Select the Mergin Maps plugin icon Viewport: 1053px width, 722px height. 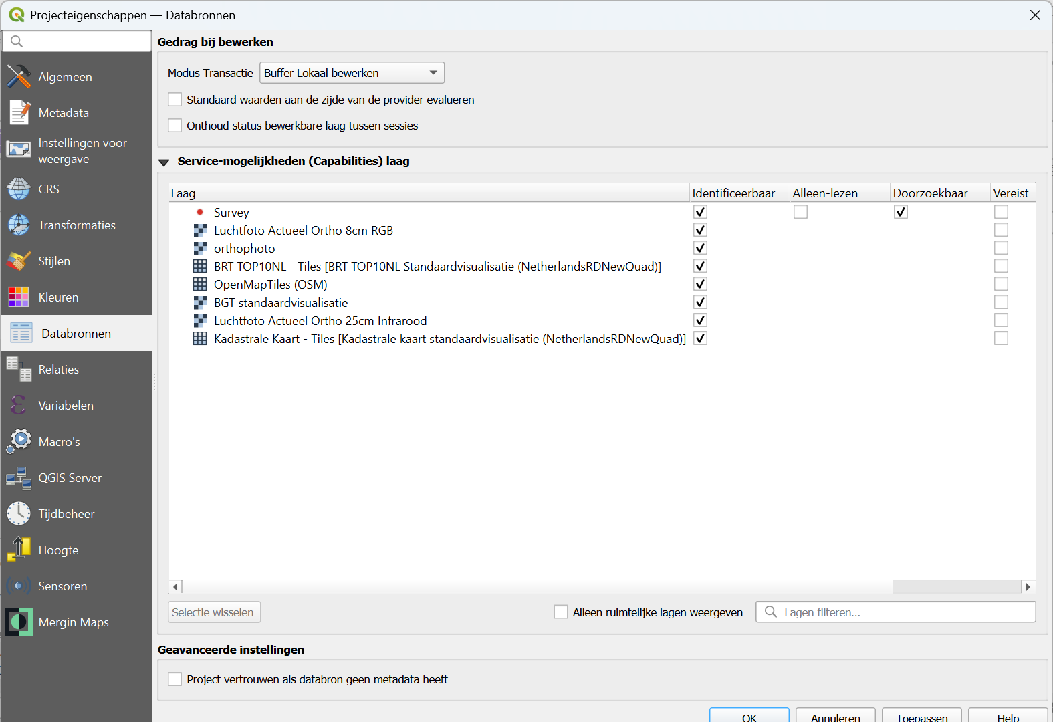point(19,622)
